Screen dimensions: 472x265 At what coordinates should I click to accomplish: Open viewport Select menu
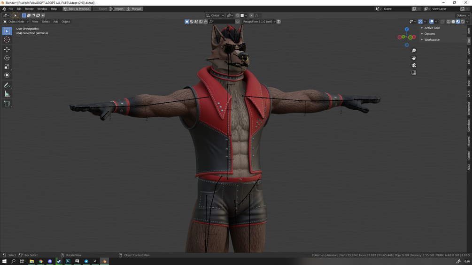[46, 22]
